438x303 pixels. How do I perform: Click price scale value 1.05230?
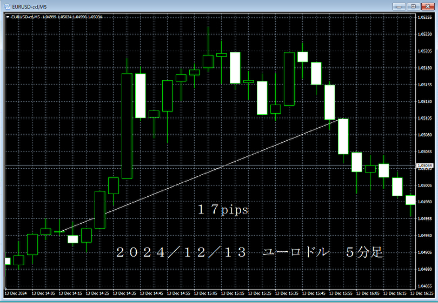424,34
